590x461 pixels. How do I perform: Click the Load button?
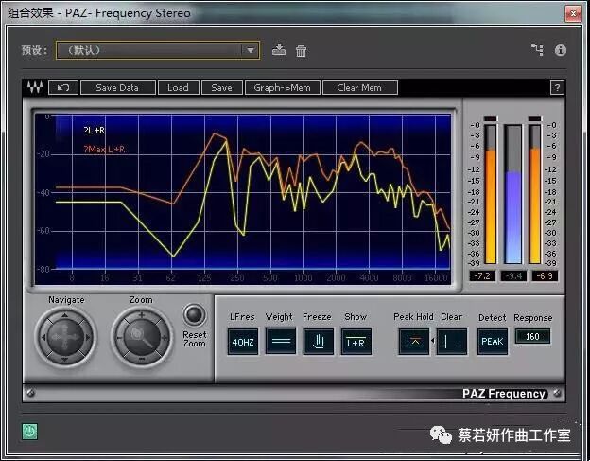(178, 87)
